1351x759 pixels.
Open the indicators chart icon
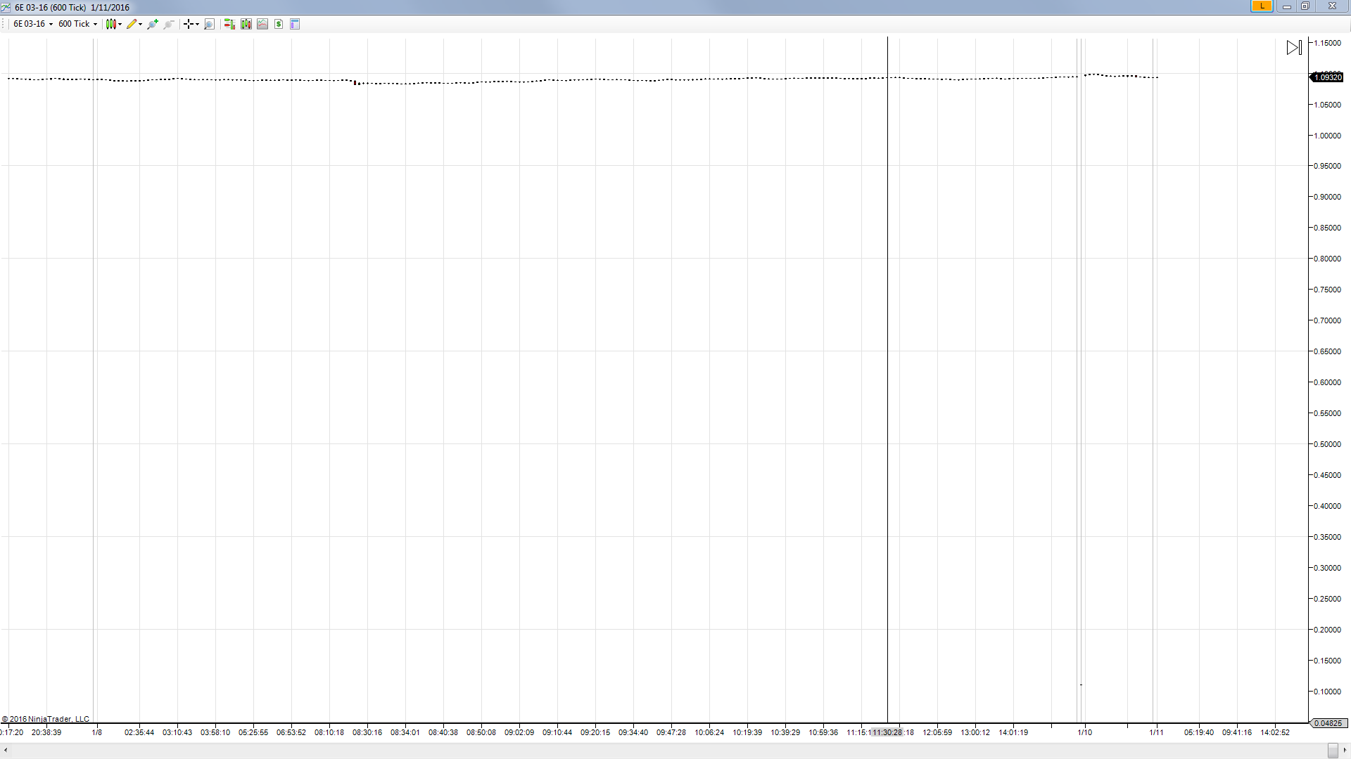point(262,24)
